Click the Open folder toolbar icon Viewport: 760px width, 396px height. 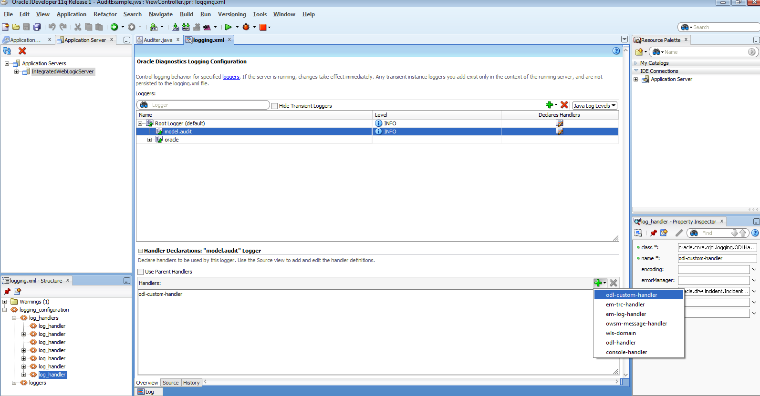click(16, 27)
